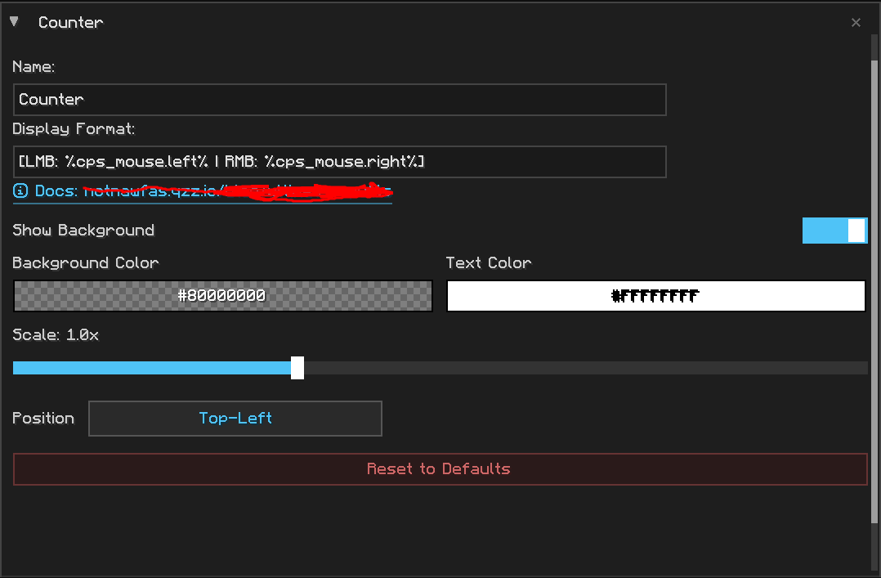
Task: Collapse the Counter panel with the triangle
Action: [x=14, y=22]
